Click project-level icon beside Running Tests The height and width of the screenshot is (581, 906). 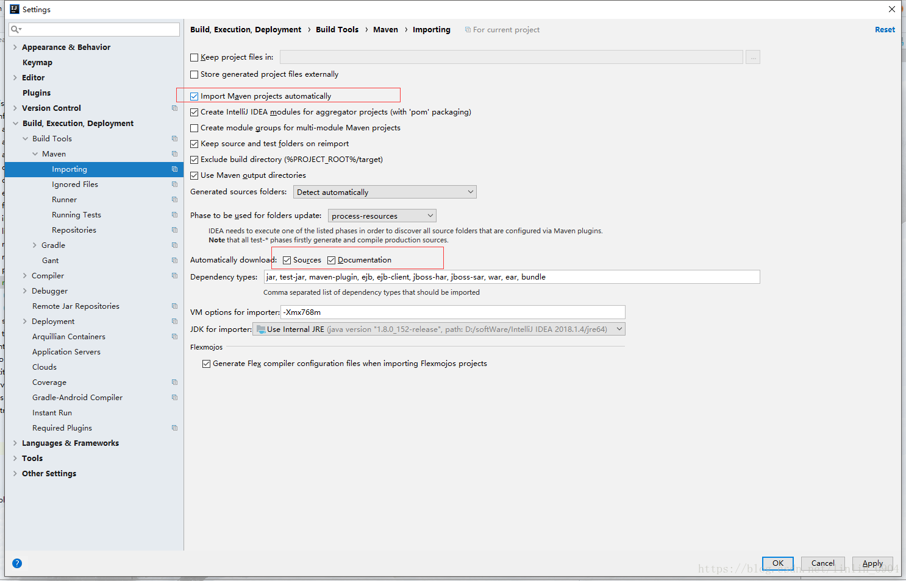pos(174,215)
